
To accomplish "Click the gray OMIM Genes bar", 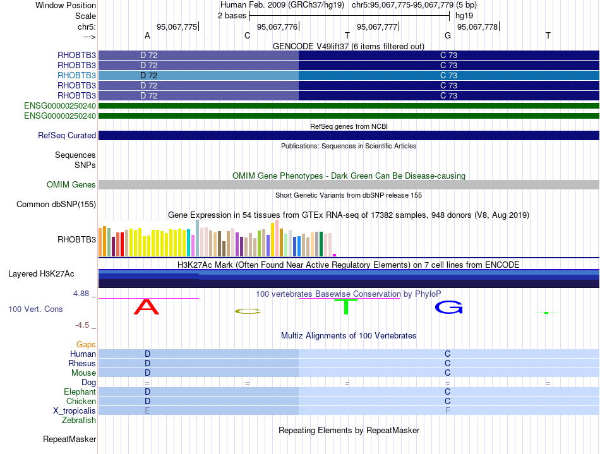I will [x=349, y=185].
